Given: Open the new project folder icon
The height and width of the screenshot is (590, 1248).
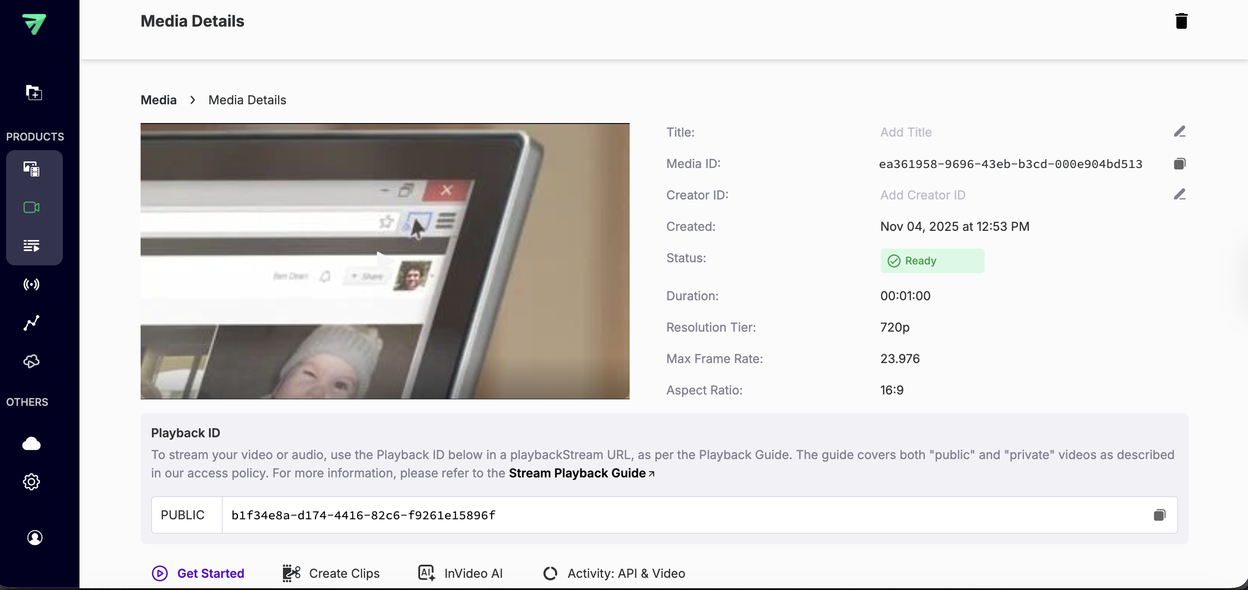Looking at the screenshot, I should [x=34, y=93].
